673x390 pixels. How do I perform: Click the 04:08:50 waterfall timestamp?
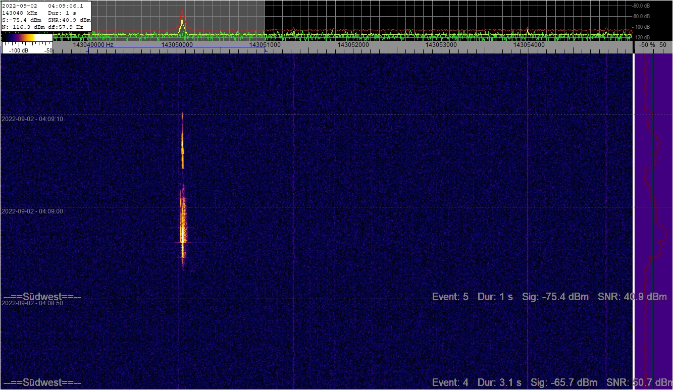click(32, 303)
